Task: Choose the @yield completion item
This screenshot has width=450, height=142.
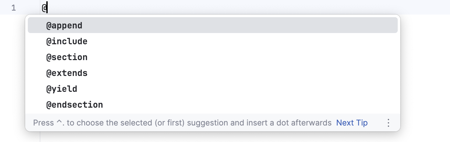Action: point(62,89)
